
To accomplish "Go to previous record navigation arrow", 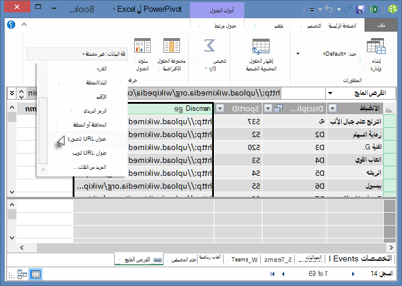I will click(283, 274).
